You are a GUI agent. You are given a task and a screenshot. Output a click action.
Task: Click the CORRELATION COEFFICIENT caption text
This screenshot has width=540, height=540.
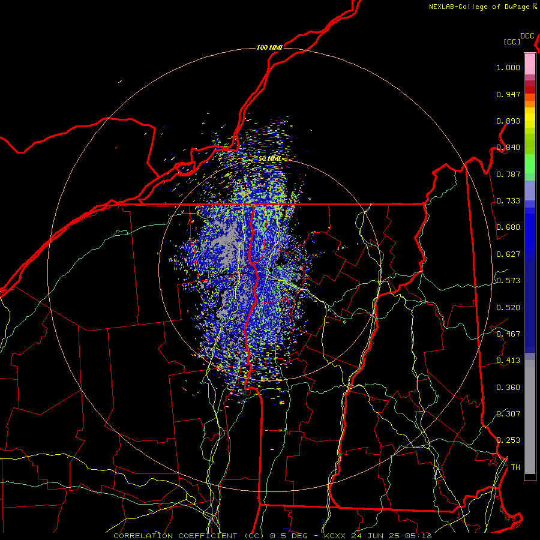175,536
